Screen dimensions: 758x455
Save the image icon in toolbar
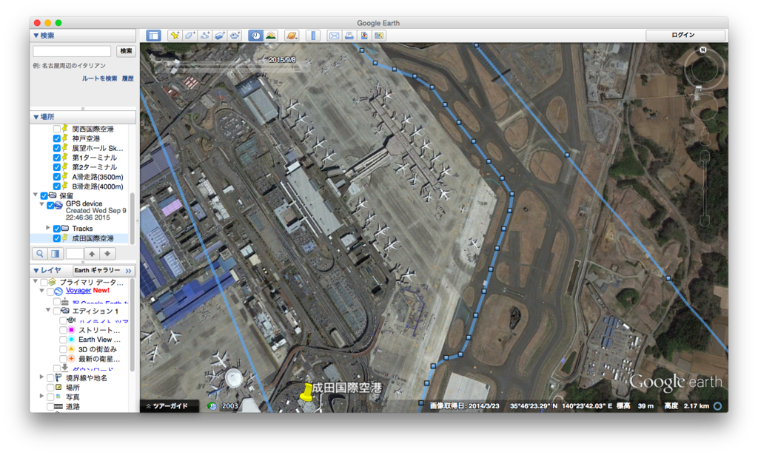pos(364,36)
